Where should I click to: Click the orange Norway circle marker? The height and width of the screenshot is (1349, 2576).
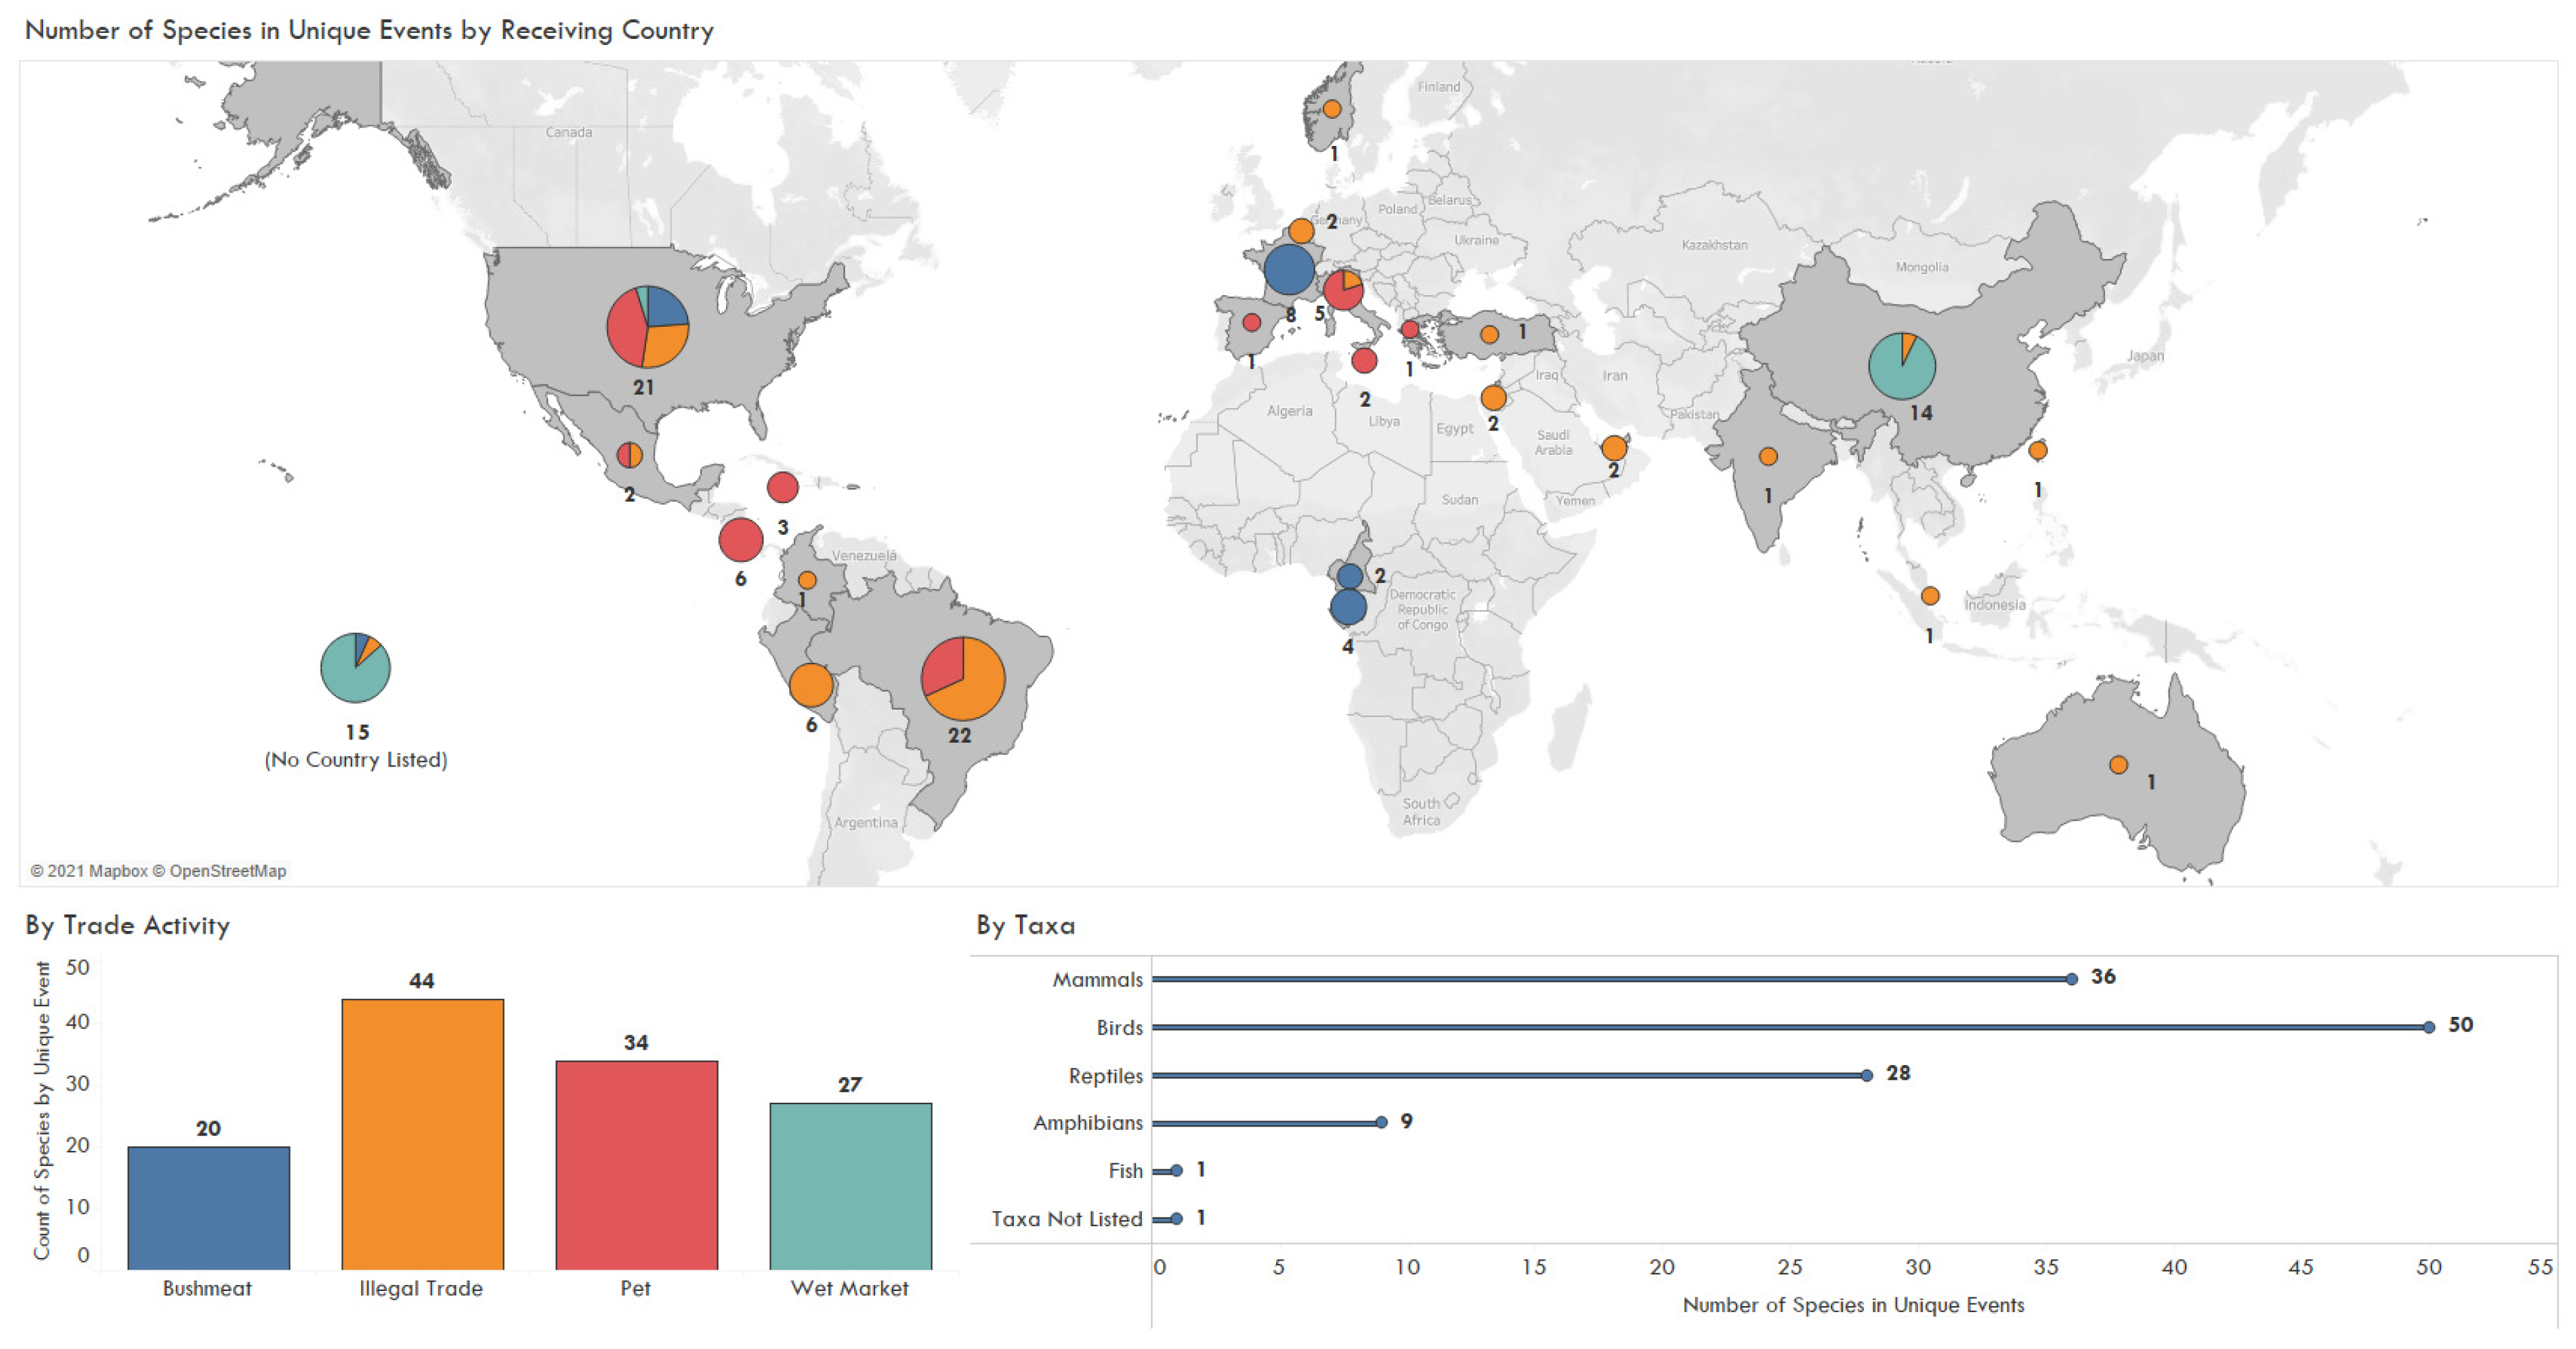(1331, 109)
